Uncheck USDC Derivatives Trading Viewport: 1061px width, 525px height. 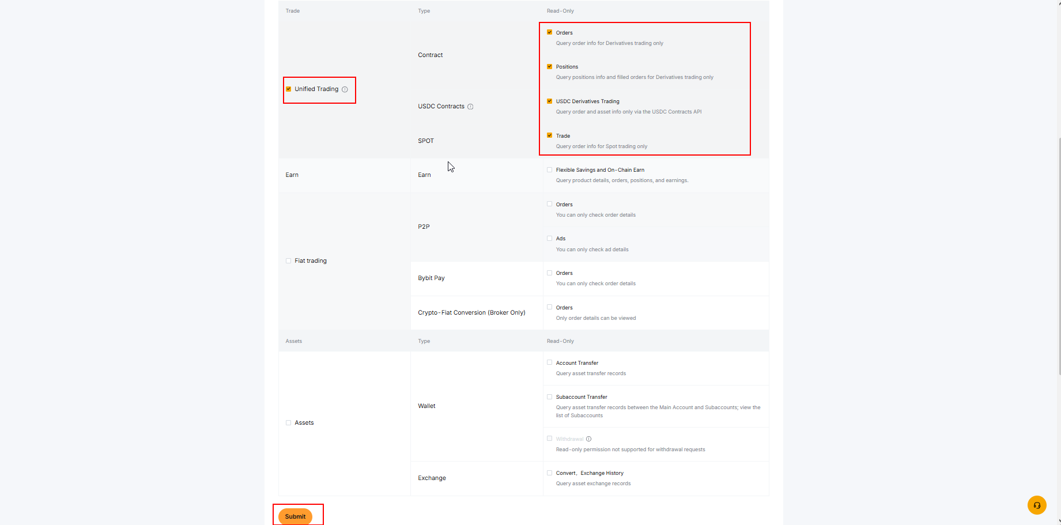click(550, 101)
